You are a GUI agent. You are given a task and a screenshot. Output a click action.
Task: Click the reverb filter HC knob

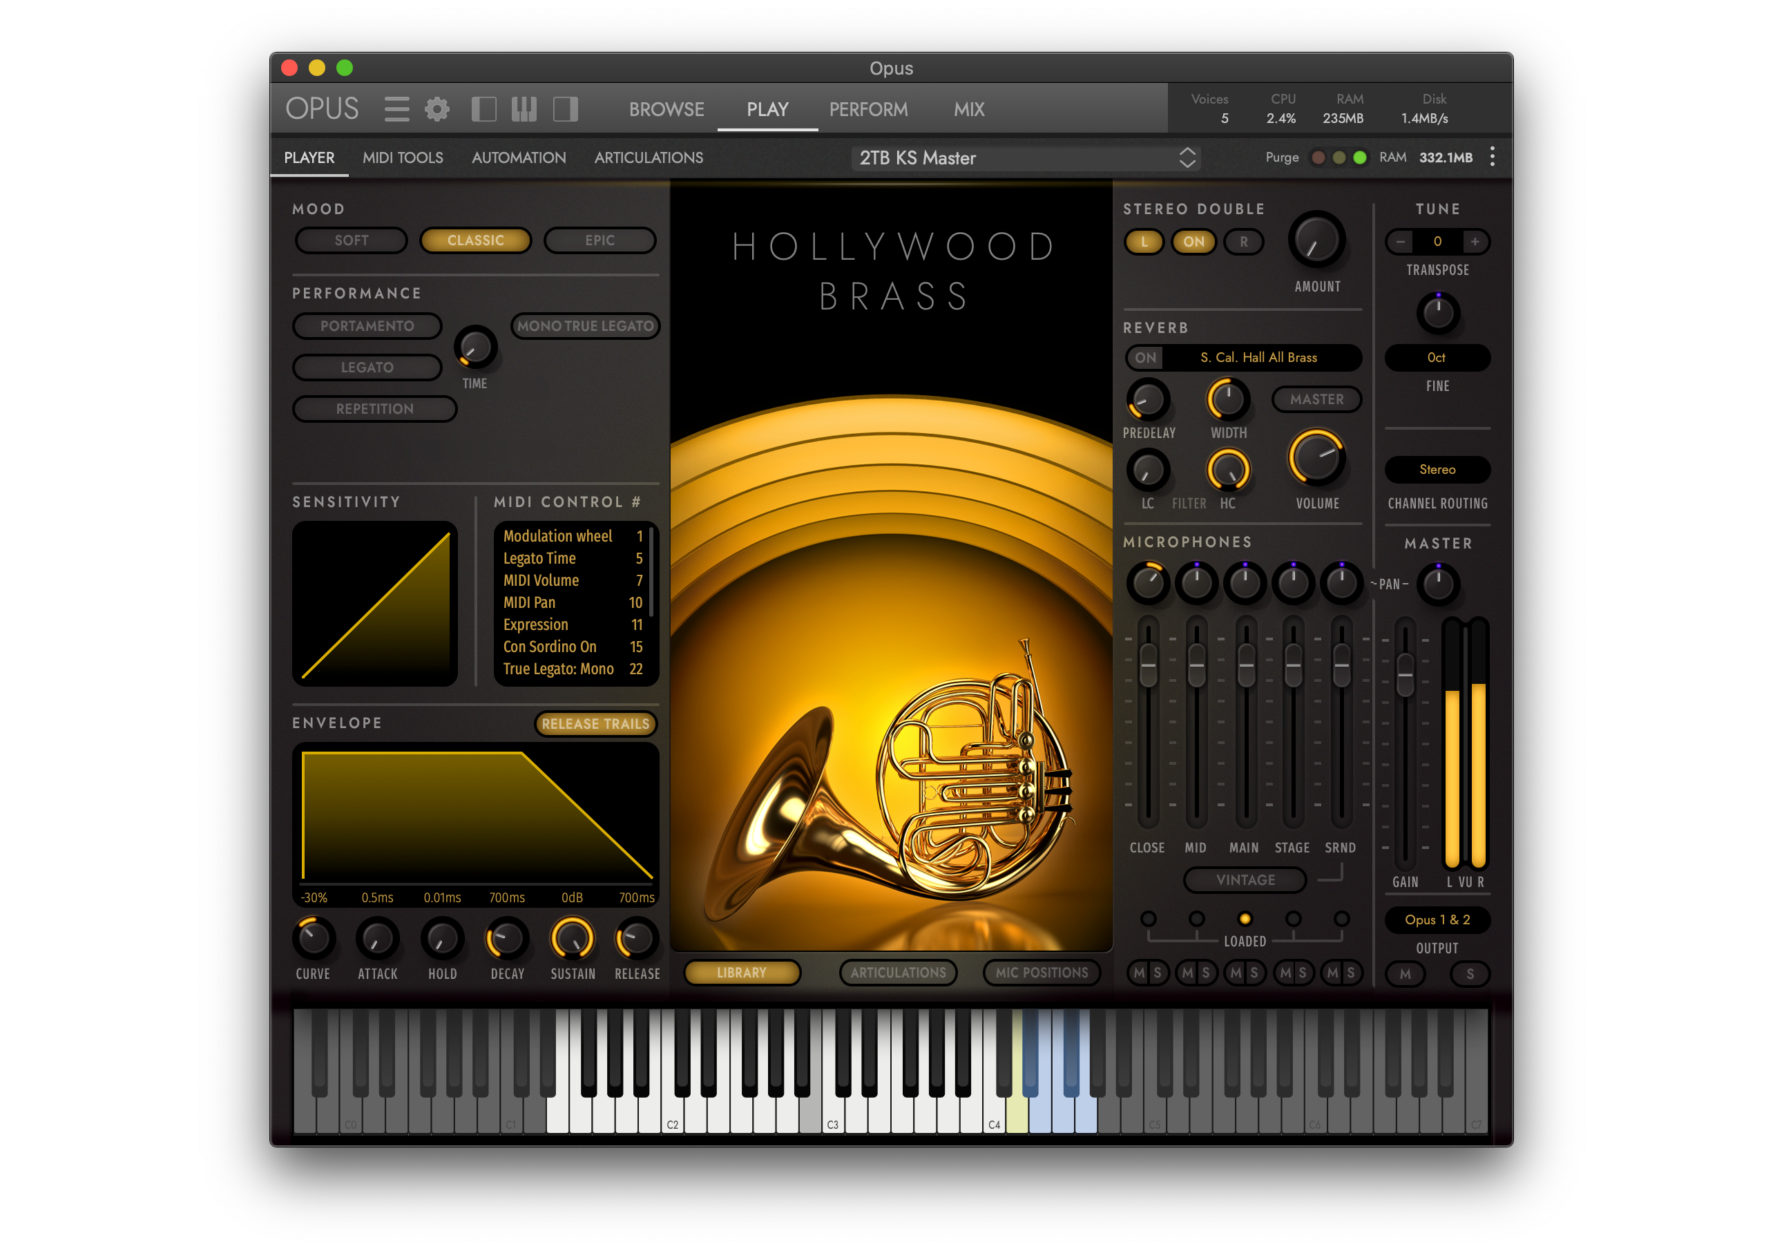point(1228,470)
